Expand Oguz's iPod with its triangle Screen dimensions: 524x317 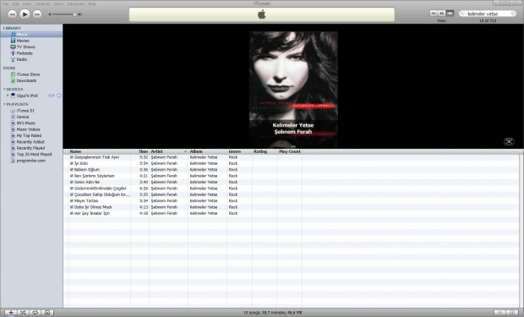(8, 96)
